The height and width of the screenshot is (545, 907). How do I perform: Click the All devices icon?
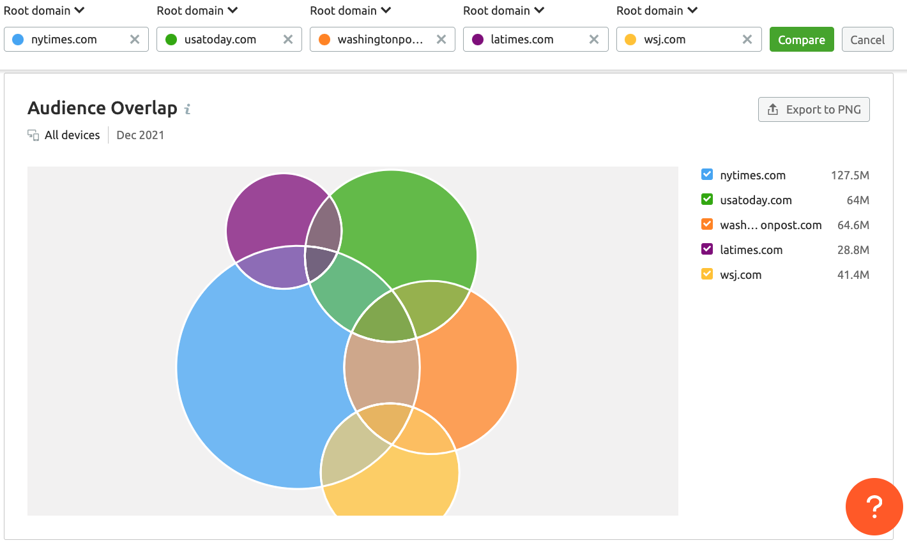[x=33, y=135]
